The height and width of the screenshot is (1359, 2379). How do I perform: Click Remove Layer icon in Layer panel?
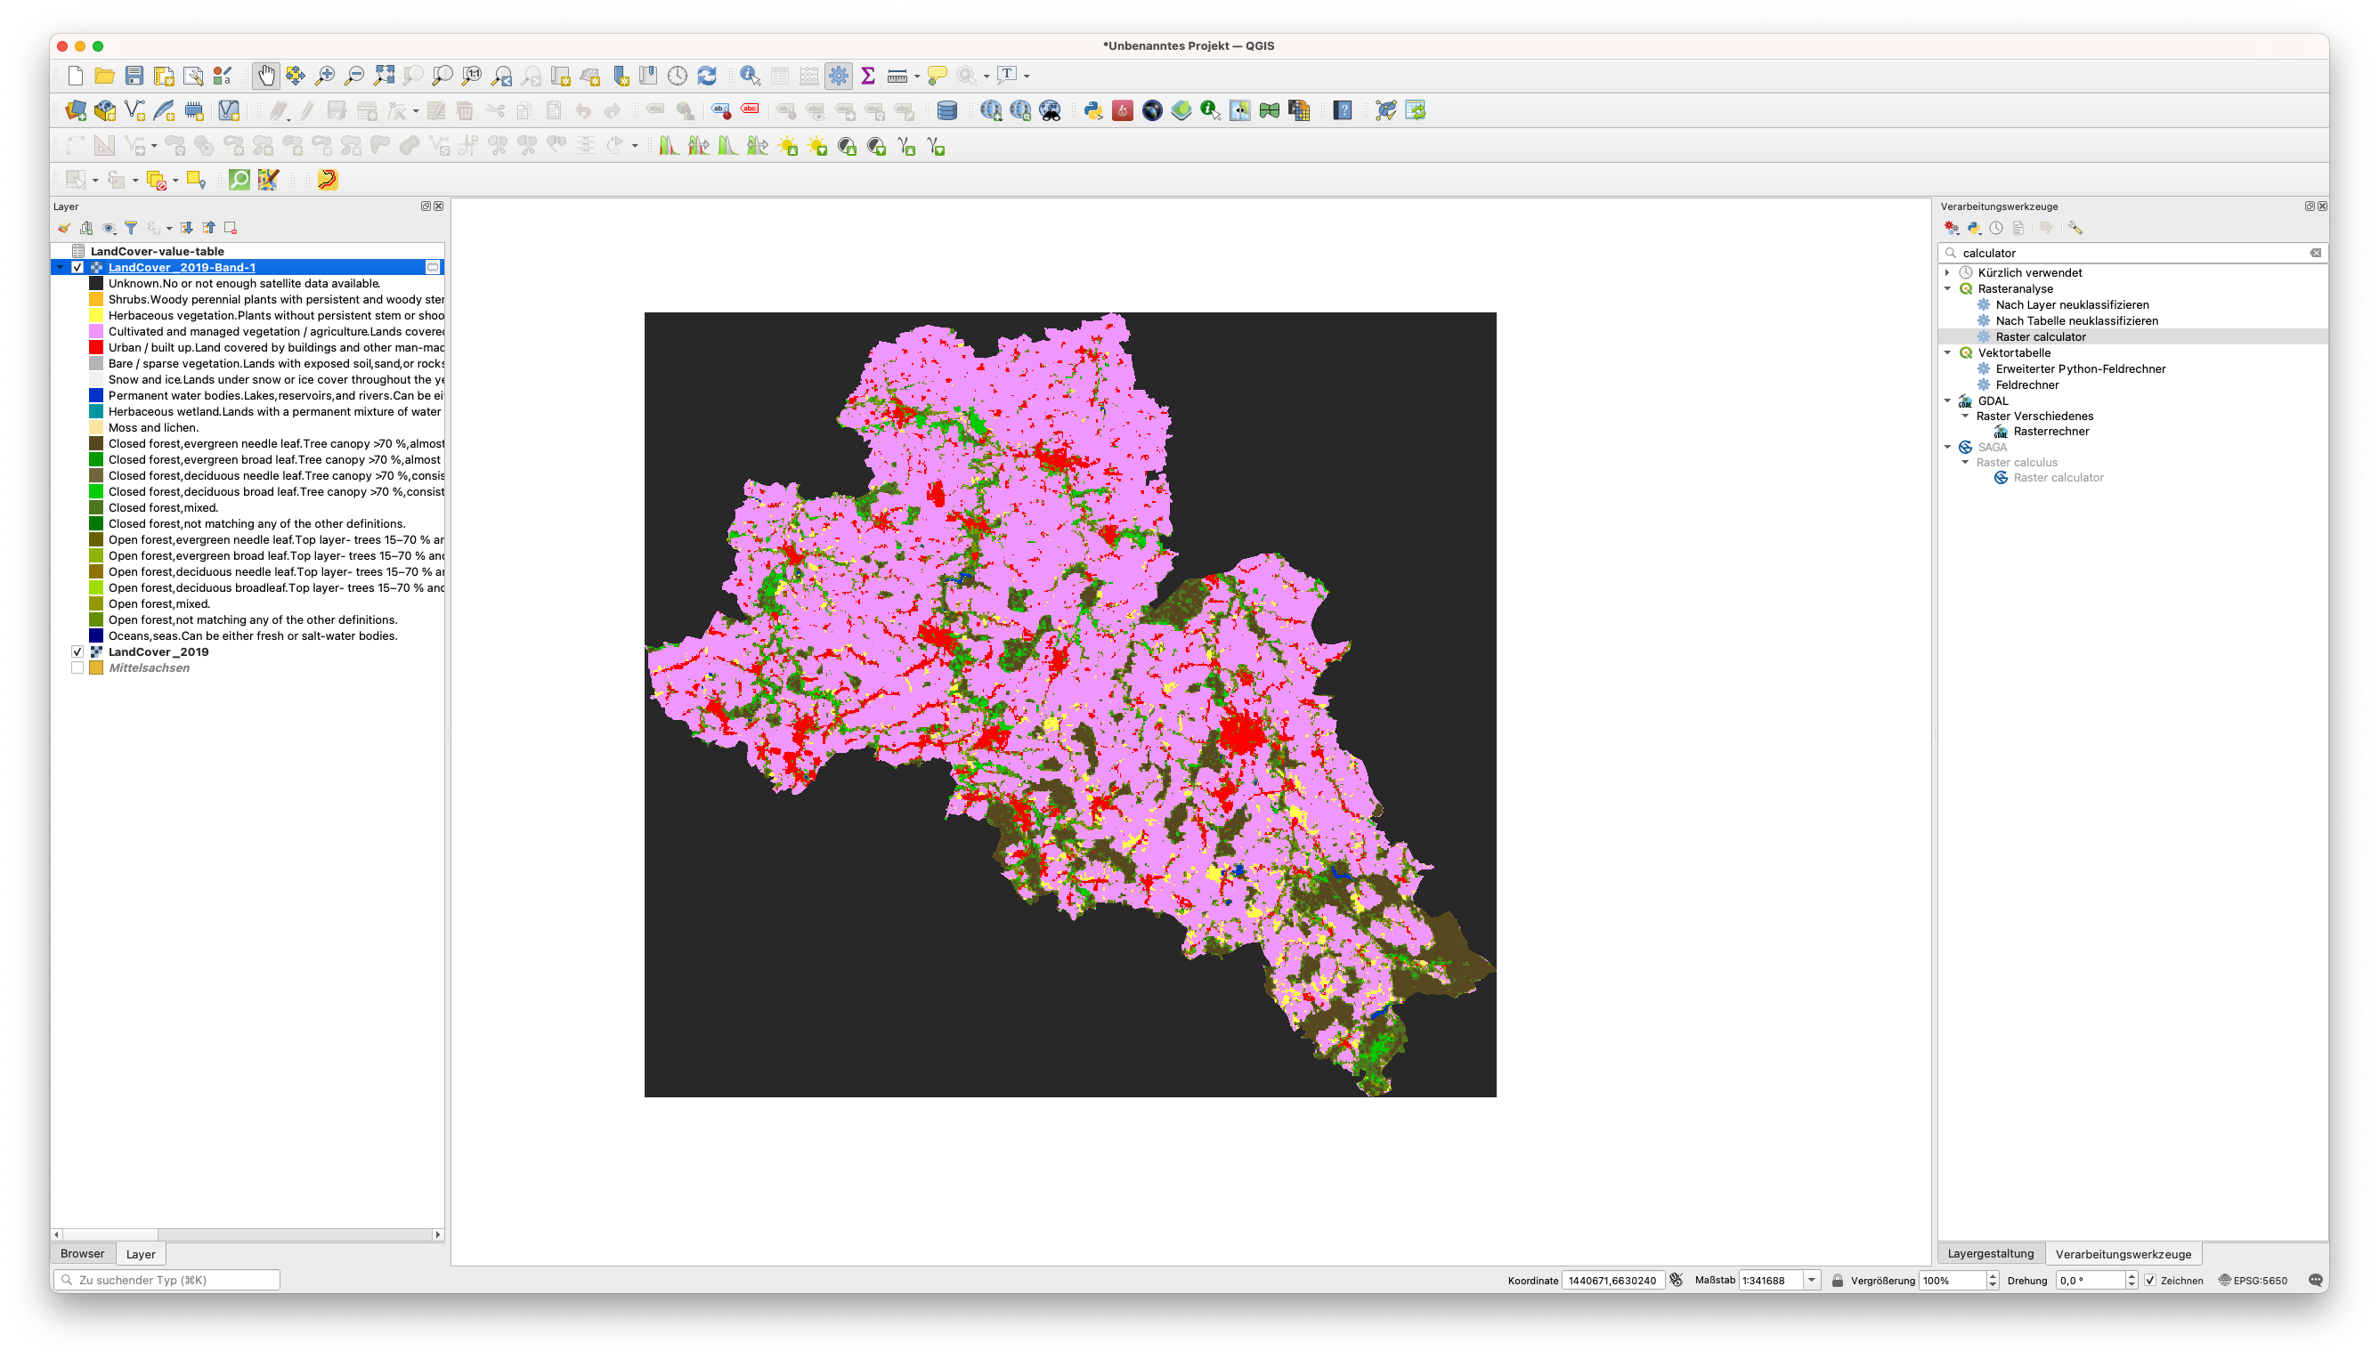click(x=231, y=228)
